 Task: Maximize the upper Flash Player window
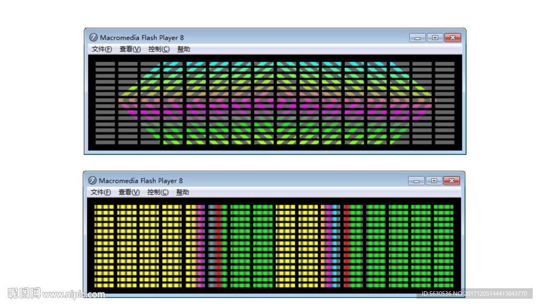click(x=435, y=38)
